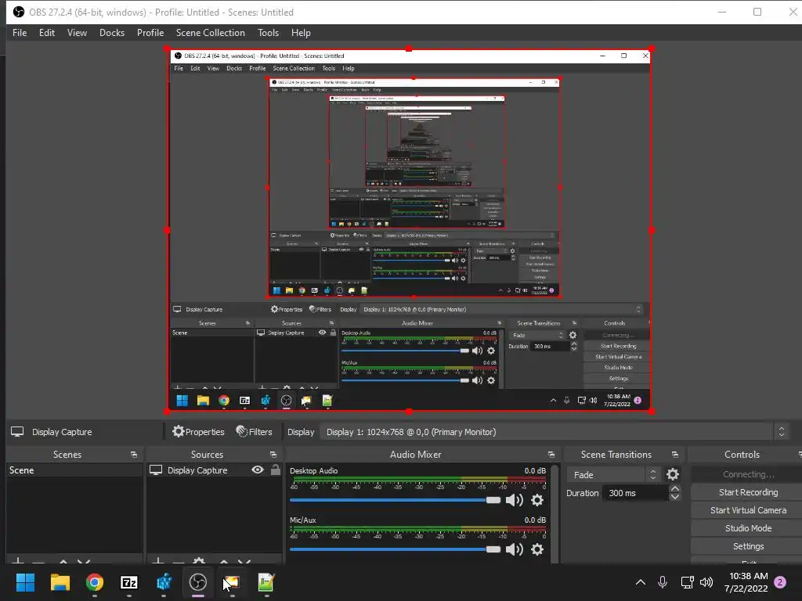Enable Studio Mode

(748, 528)
